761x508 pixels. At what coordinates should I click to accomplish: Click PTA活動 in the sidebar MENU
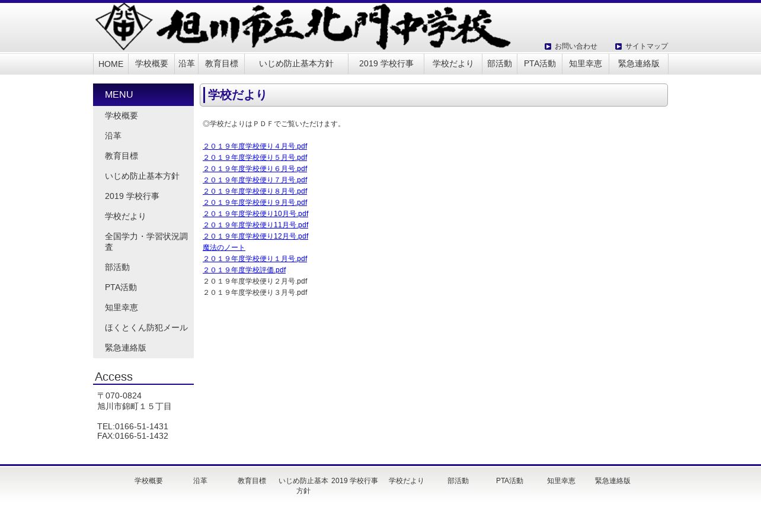pyautogui.click(x=143, y=288)
